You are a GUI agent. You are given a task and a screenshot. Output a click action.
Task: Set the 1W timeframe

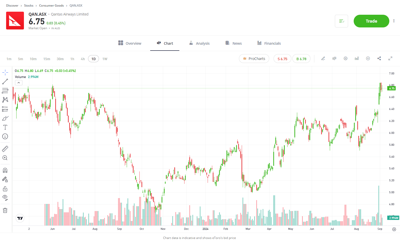pyautogui.click(x=105, y=59)
